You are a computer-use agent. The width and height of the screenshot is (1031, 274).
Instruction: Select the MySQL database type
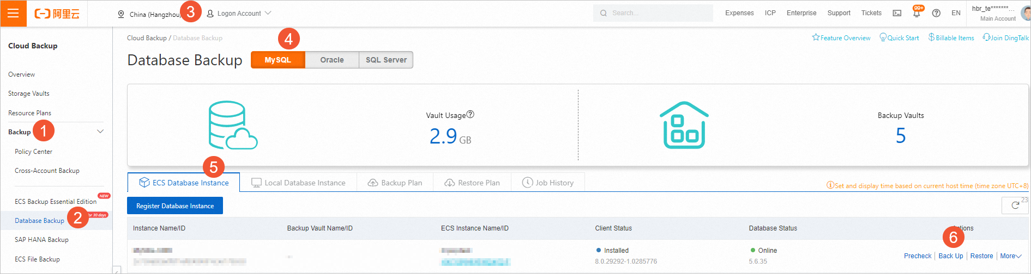coord(278,60)
